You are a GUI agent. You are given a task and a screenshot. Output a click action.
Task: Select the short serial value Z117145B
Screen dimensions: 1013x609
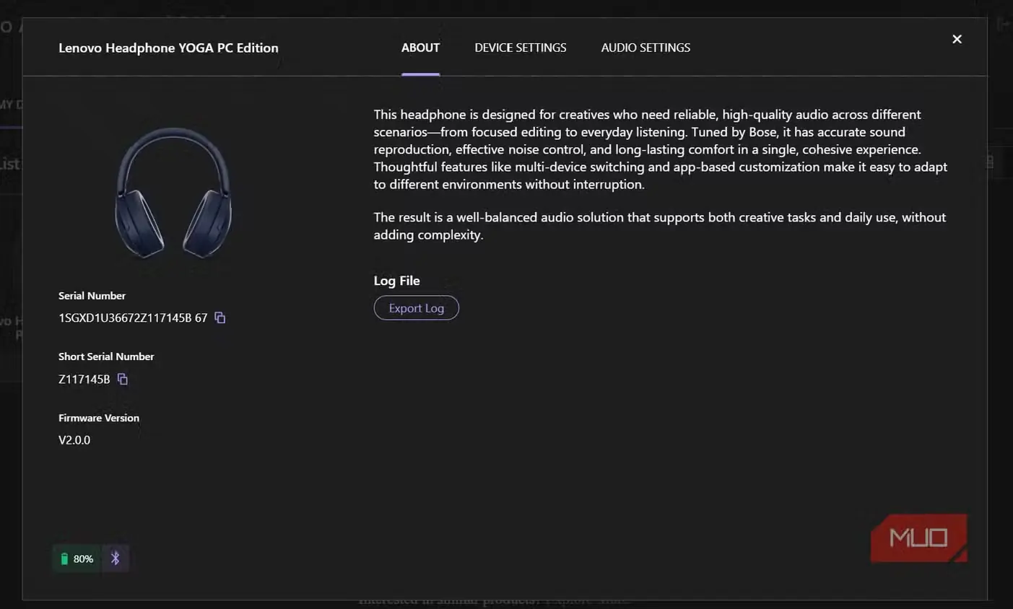tap(84, 379)
